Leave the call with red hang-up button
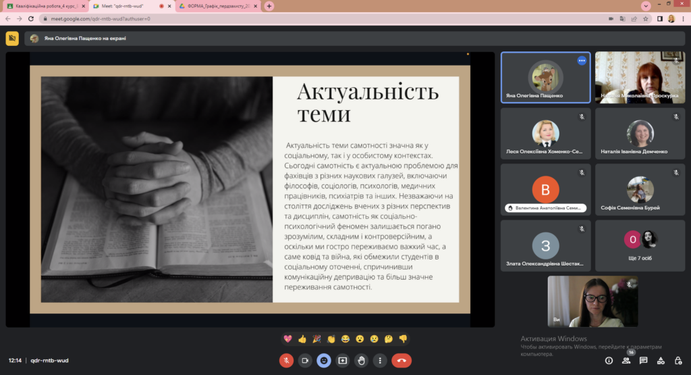This screenshot has height=375, width=691. [402, 361]
